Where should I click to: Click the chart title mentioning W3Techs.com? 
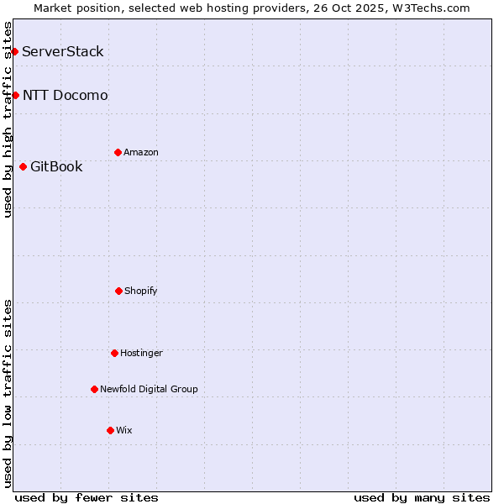[252, 8]
